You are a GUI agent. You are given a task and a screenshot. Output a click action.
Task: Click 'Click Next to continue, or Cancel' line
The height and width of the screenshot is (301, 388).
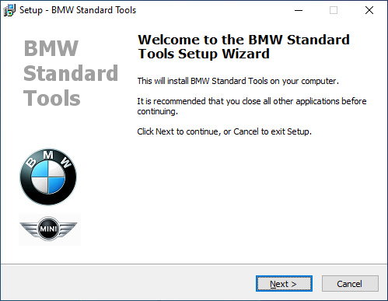point(224,131)
